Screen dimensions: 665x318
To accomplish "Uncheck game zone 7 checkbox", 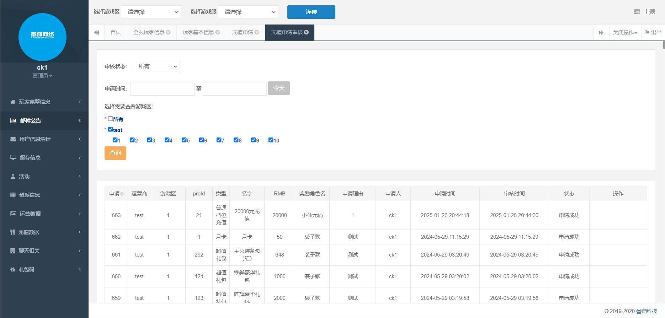I will [219, 140].
